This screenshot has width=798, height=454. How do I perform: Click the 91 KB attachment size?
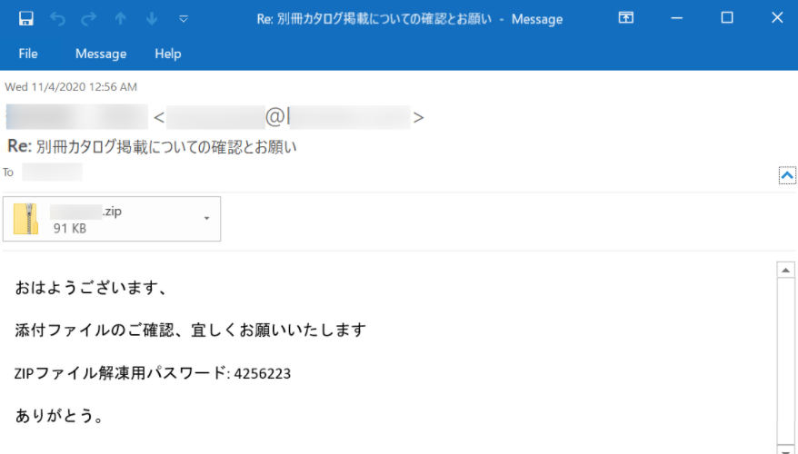click(70, 229)
